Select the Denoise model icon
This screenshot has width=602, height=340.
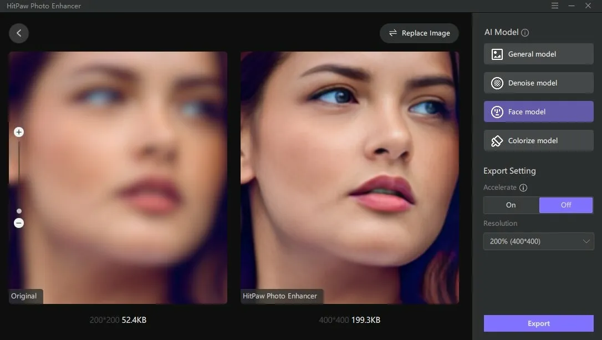496,83
